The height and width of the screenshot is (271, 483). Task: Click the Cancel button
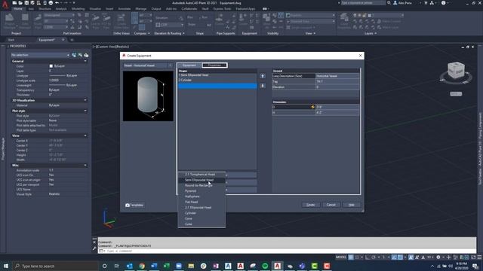[331, 205]
